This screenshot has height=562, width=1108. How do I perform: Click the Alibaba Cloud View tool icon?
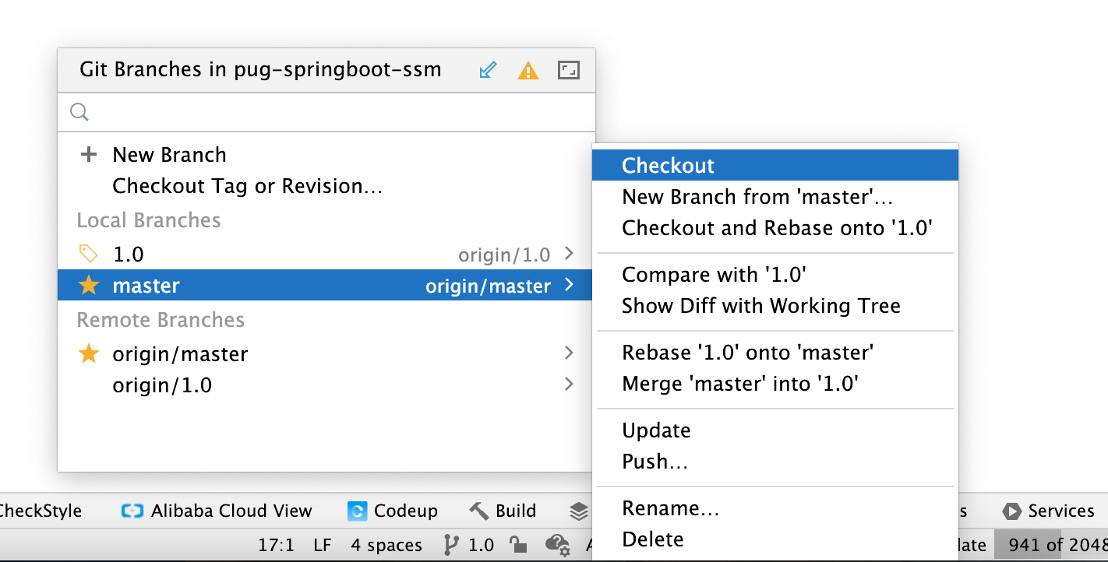coord(132,511)
